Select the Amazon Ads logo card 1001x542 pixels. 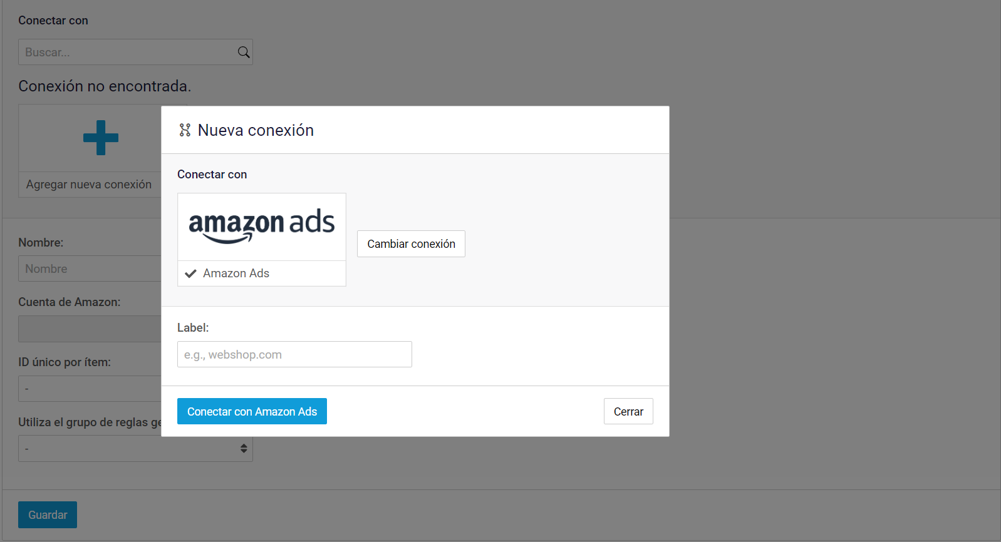262,240
